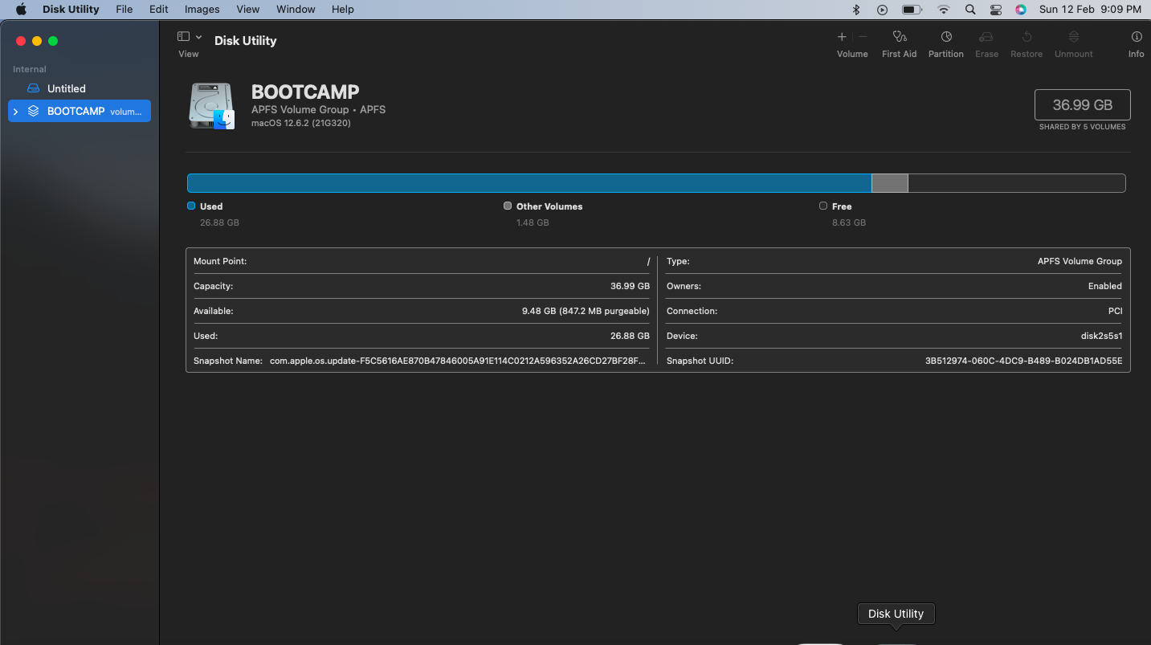Click the minus button to remove volume
Viewport: 1151px width, 645px height.
pyautogui.click(x=862, y=37)
